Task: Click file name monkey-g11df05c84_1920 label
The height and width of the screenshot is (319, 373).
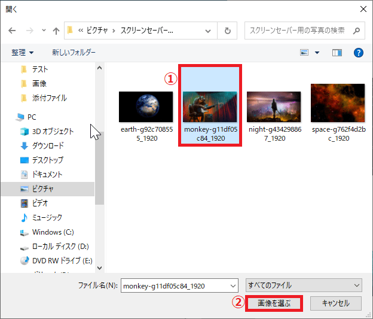Action: pos(211,133)
